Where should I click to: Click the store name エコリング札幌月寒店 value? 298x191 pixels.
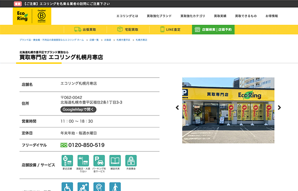[x=78, y=83]
